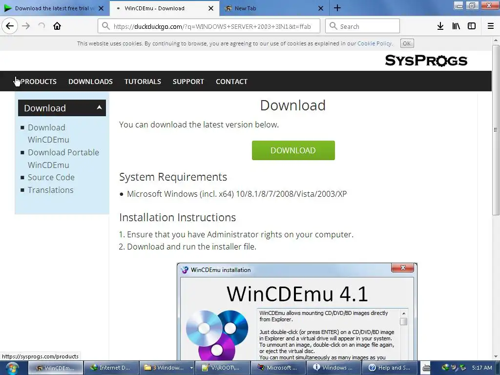
Task: Open the library bookshelf icon
Action: pos(456,26)
